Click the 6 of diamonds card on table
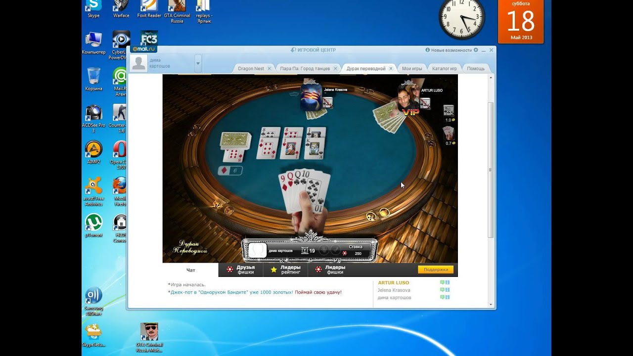 pos(268,148)
